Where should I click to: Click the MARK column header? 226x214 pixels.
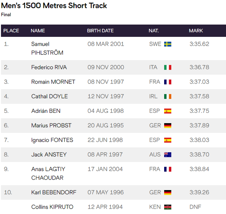click(196, 31)
